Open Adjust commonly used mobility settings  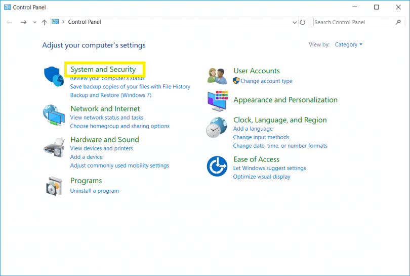pyautogui.click(x=119, y=165)
